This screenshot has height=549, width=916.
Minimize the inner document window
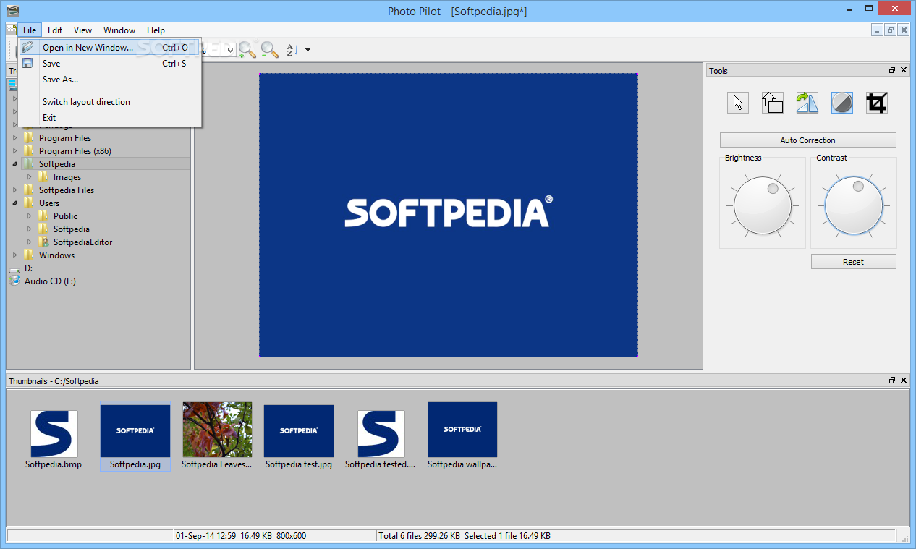[878, 30]
